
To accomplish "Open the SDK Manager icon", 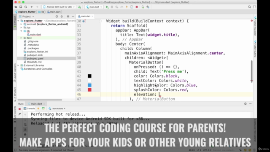I will coord(148,7).
